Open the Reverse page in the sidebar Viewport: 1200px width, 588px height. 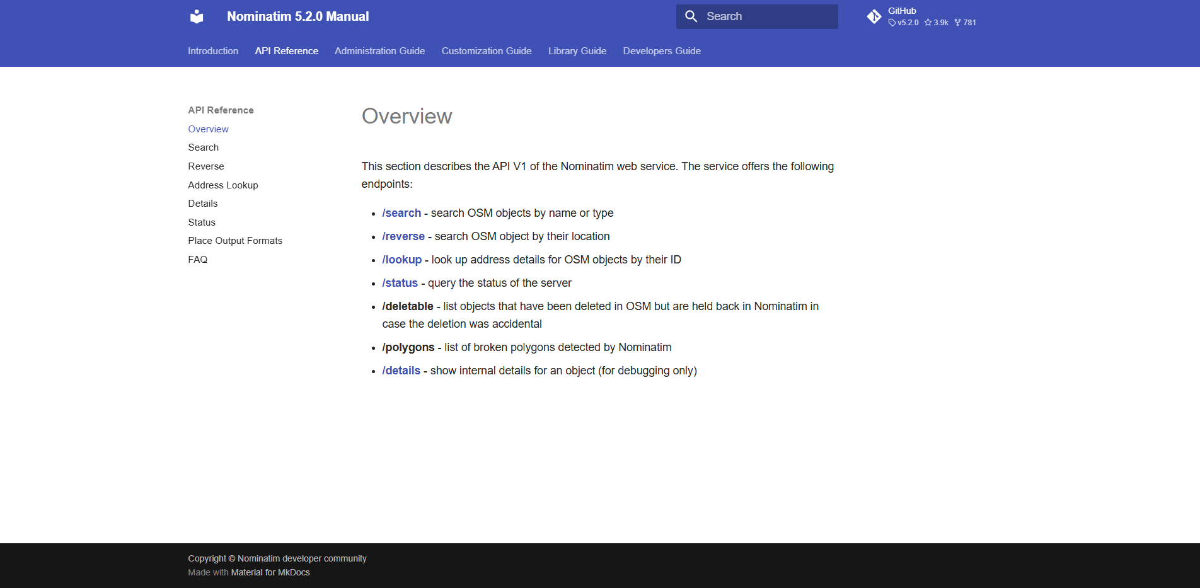coord(205,166)
